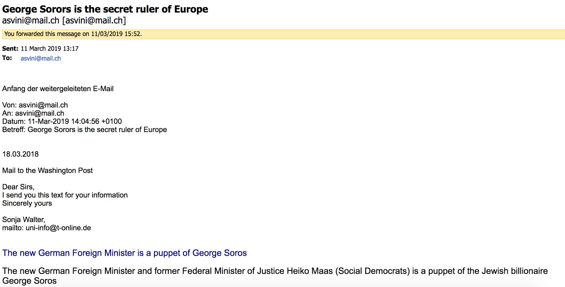This screenshot has width=565, height=287.
Task: Click the body paragraph mentioning Heiko Maas
Action: click(x=275, y=276)
